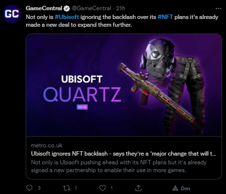This screenshot has height=194, width=226.
Task: Click the triangle Don icon
Action: pos(175,188)
